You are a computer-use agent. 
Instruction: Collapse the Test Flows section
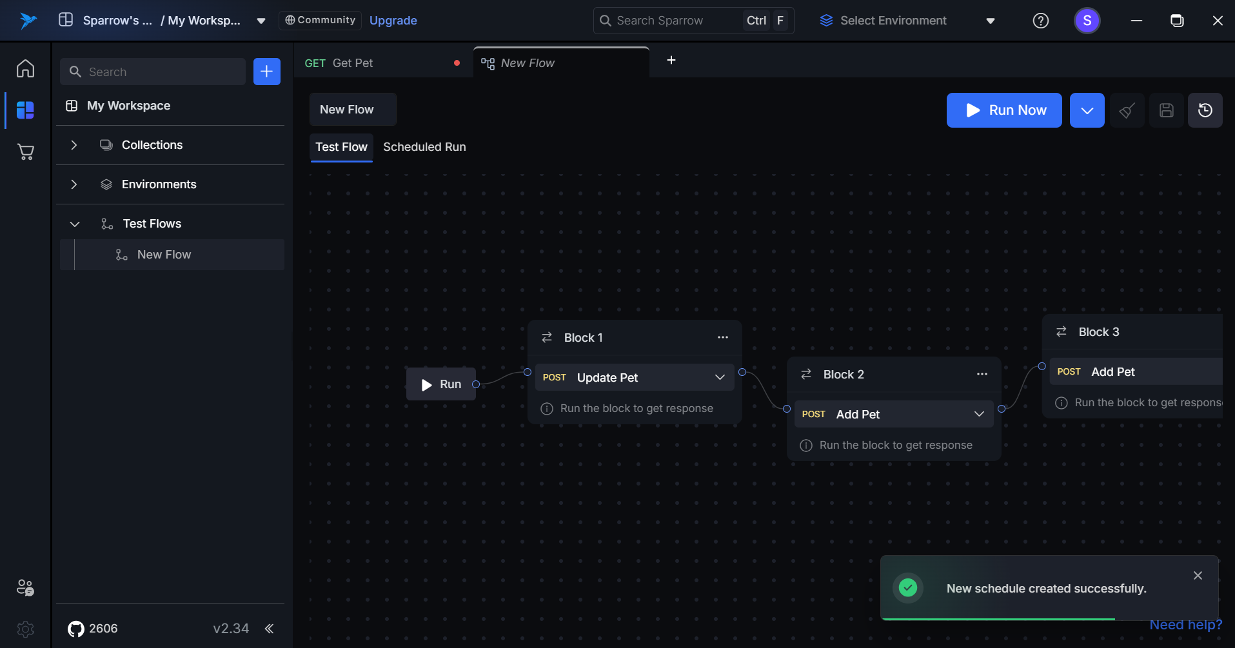coord(74,224)
